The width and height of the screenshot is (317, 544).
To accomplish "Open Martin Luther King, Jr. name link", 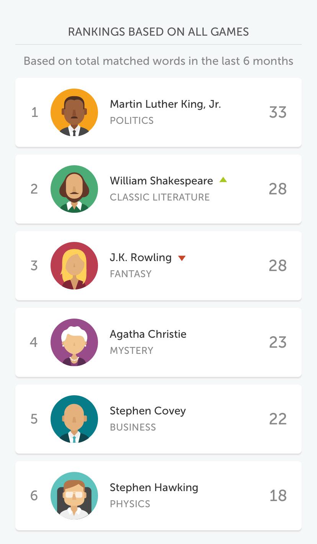I will point(165,104).
